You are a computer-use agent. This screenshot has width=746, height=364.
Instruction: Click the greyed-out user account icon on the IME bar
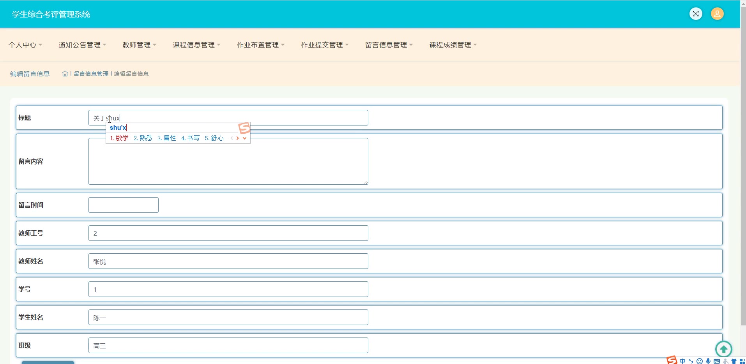pos(725,361)
